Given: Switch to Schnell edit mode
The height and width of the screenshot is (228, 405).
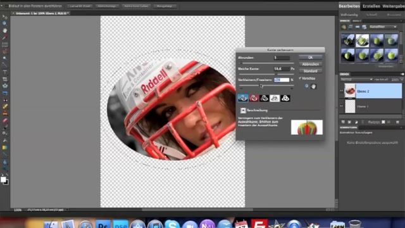Looking at the screenshot, I should click(x=371, y=15).
